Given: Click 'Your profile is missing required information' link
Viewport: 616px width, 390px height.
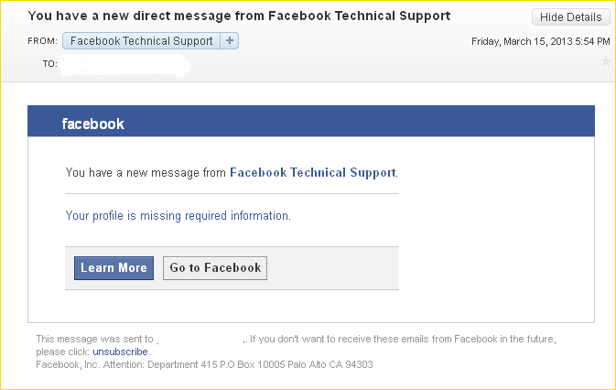Looking at the screenshot, I should tap(178, 216).
